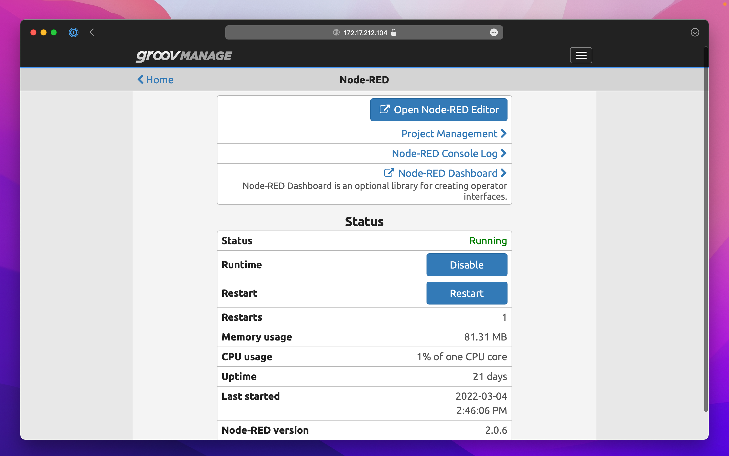Click the yellow minimize window button

[x=43, y=32]
